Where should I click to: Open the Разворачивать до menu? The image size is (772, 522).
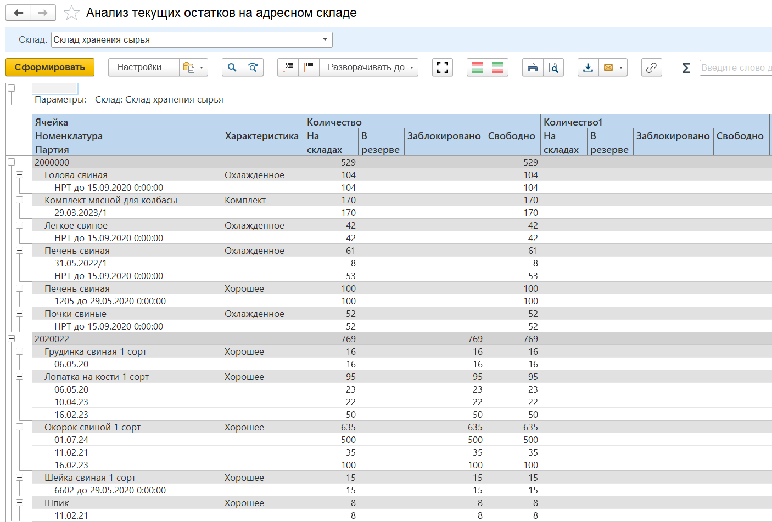(x=369, y=67)
